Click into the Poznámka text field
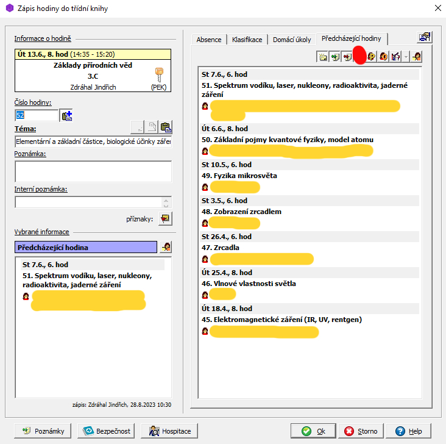This screenshot has width=446, height=444. pyautogui.click(x=93, y=171)
